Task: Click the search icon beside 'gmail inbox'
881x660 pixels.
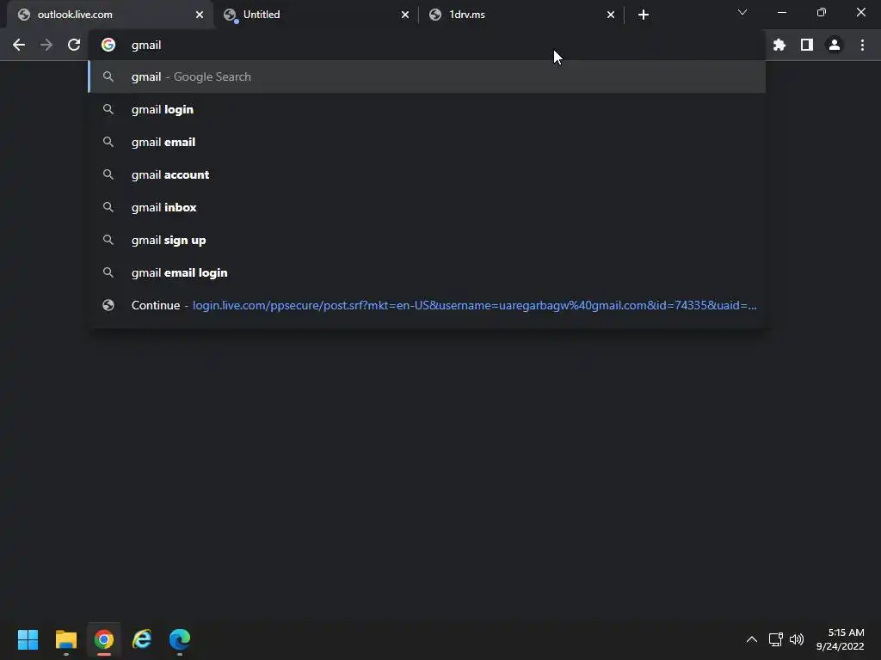Action: [x=108, y=207]
